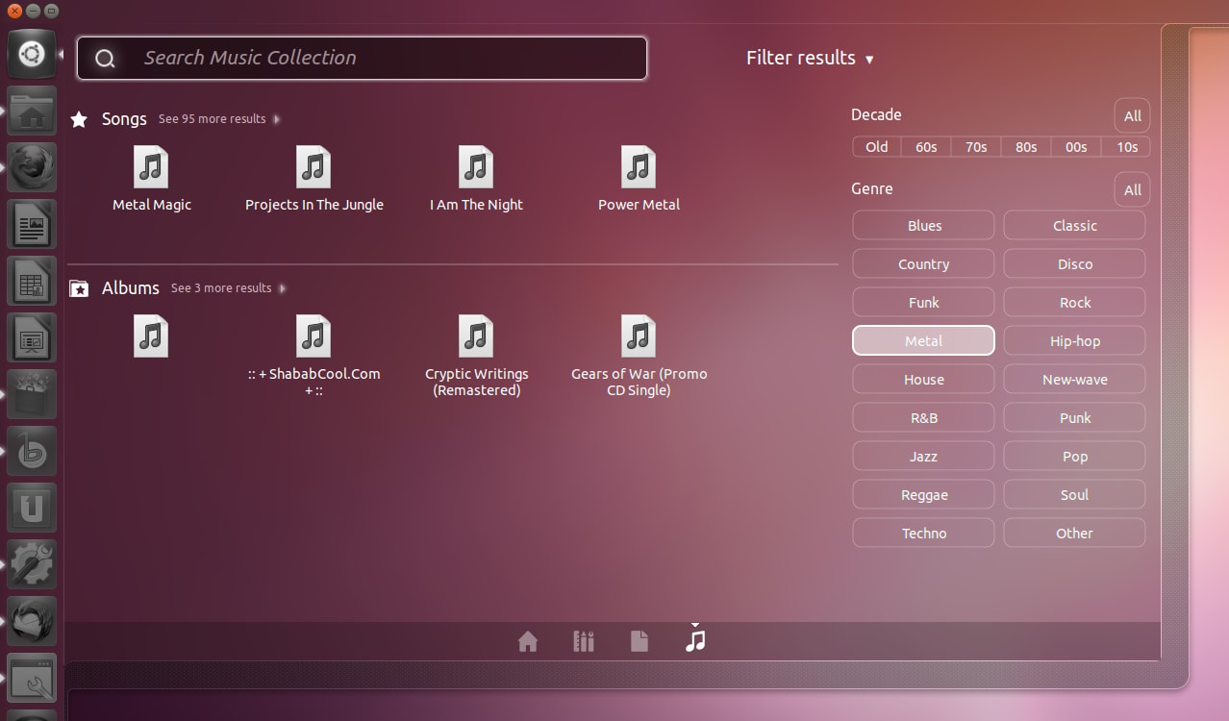Launch LibreOffice Writer from the launcher
This screenshot has width=1229, height=721.
[x=32, y=225]
